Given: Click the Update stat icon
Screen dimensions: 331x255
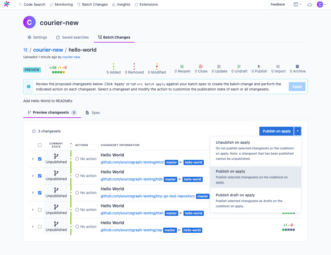Looking at the screenshot, I should pyautogui.click(x=219, y=66).
